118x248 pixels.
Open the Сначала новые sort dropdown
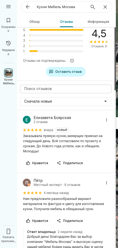pos(66,102)
